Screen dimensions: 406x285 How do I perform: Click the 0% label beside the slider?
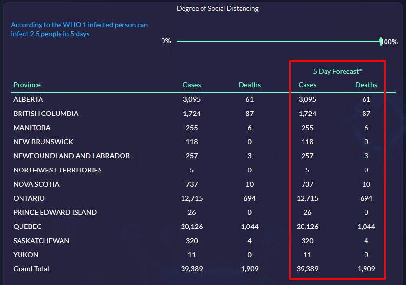click(x=166, y=41)
